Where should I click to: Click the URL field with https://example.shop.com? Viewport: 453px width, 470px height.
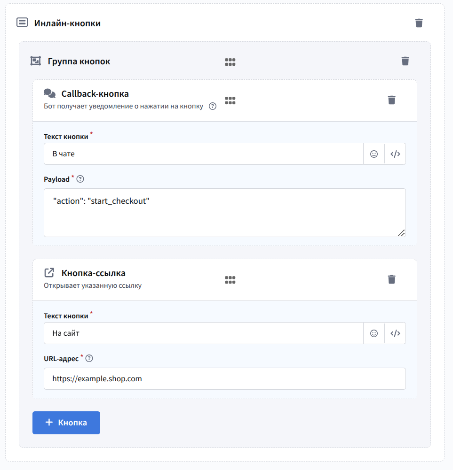pyautogui.click(x=224, y=378)
